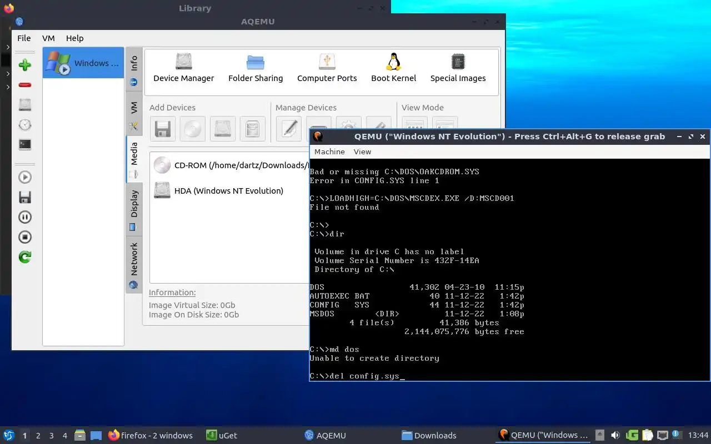
Task: Start the VM with the play button
Action: (x=25, y=177)
